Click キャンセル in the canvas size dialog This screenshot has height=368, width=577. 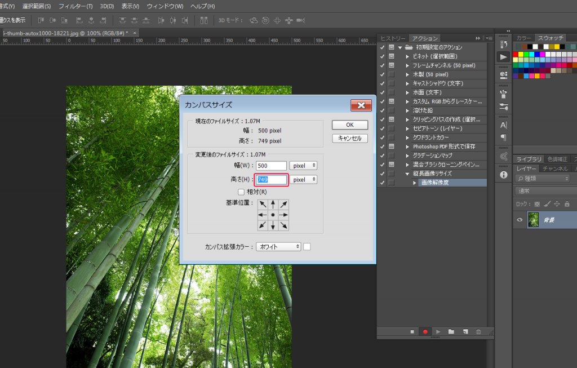(x=349, y=139)
